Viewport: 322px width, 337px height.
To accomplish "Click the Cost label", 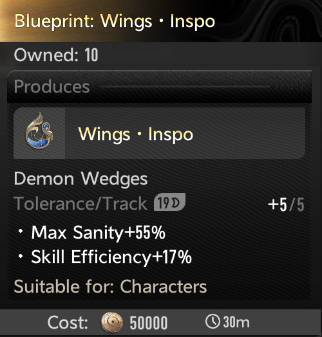I will (x=68, y=322).
